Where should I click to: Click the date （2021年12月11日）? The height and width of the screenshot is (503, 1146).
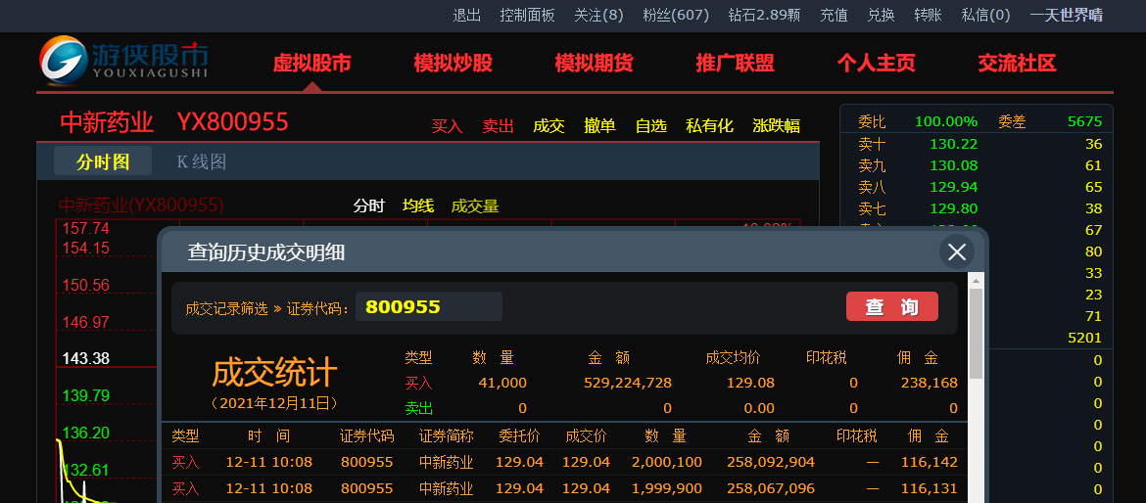[274, 403]
